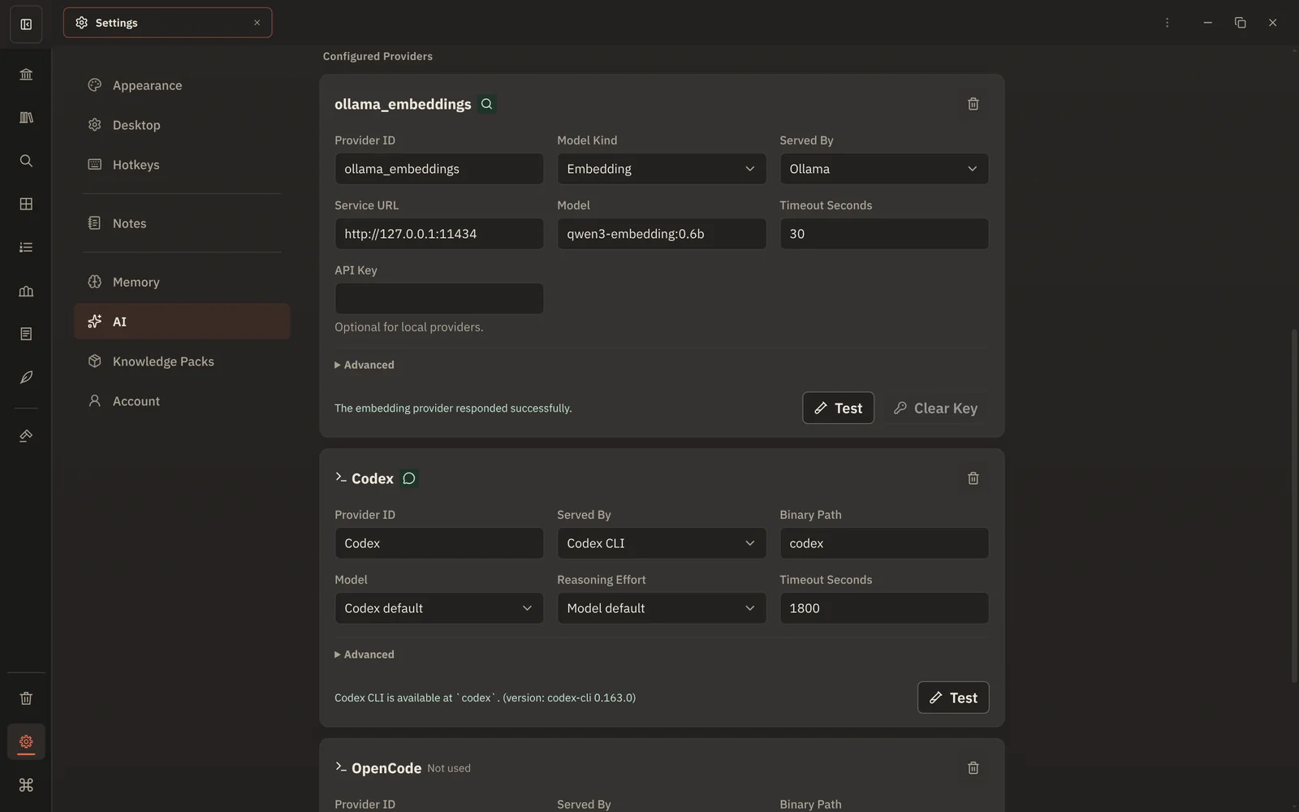Delete the Codex provider
1299x812 pixels.
973,478
